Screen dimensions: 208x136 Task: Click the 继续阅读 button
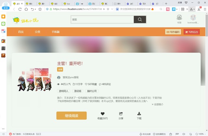[71, 116]
